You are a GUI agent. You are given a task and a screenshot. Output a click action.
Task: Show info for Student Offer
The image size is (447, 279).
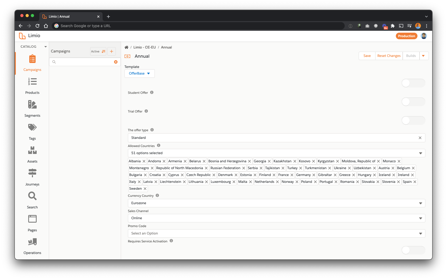152,92
